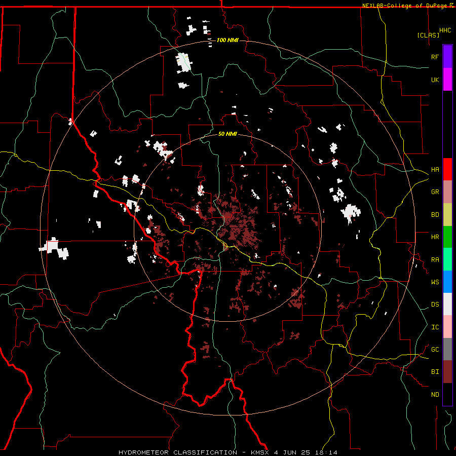Click the GC legend label
The height and width of the screenshot is (456, 456).
(x=435, y=350)
